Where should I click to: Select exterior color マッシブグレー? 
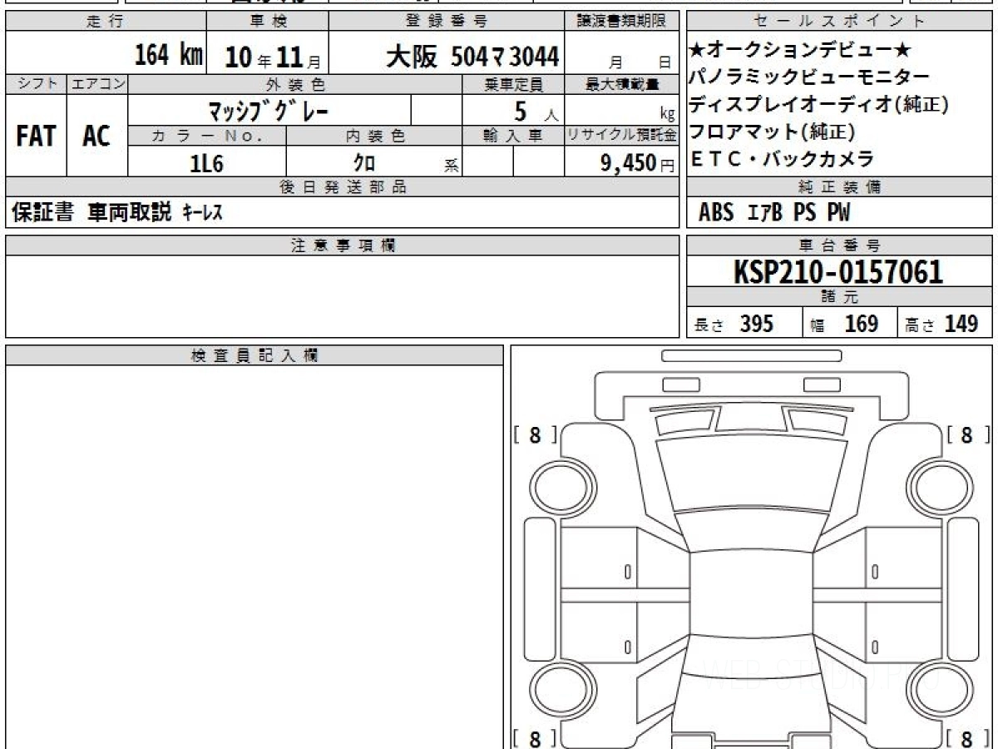[268, 110]
